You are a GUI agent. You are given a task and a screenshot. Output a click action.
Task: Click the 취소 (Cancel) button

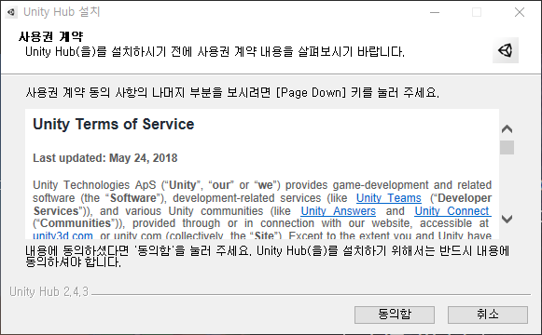488,315
